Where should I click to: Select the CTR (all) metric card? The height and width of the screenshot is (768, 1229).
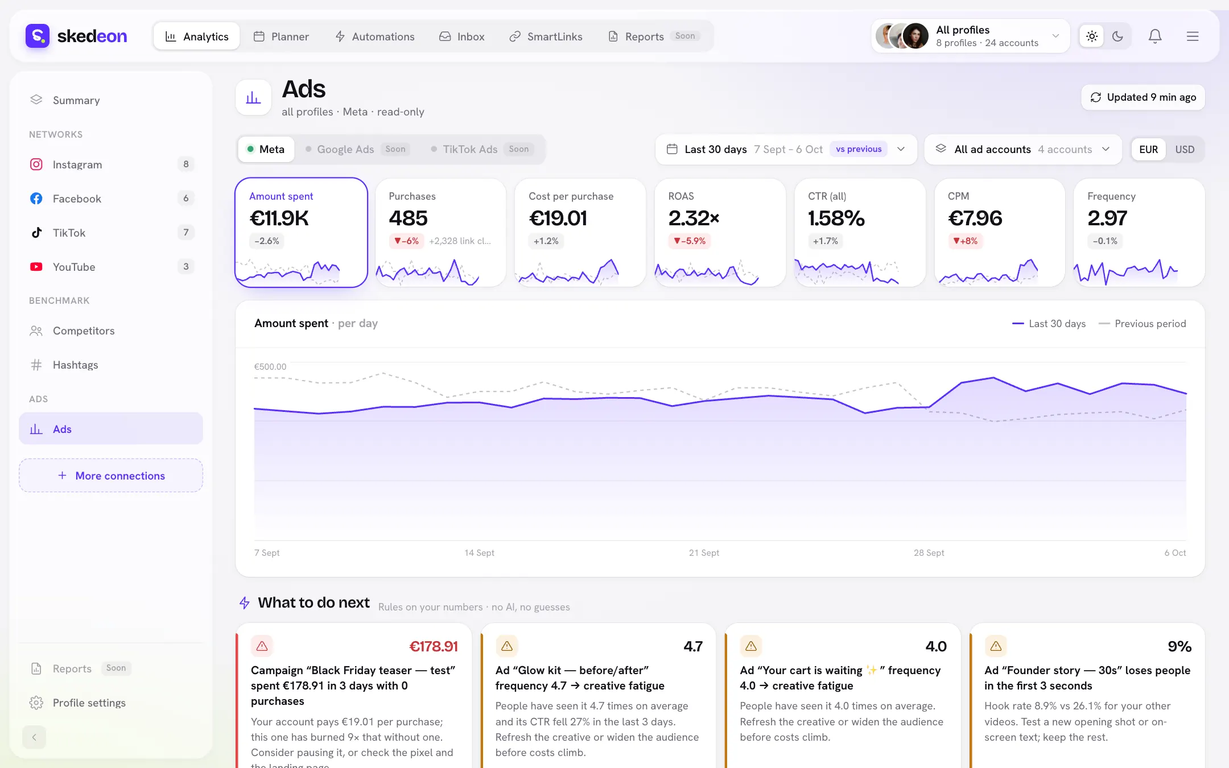point(860,233)
